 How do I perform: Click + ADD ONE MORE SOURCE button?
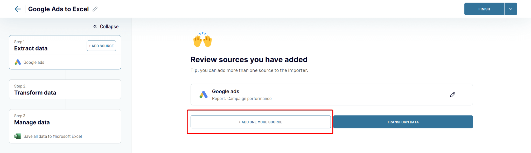pyautogui.click(x=261, y=122)
